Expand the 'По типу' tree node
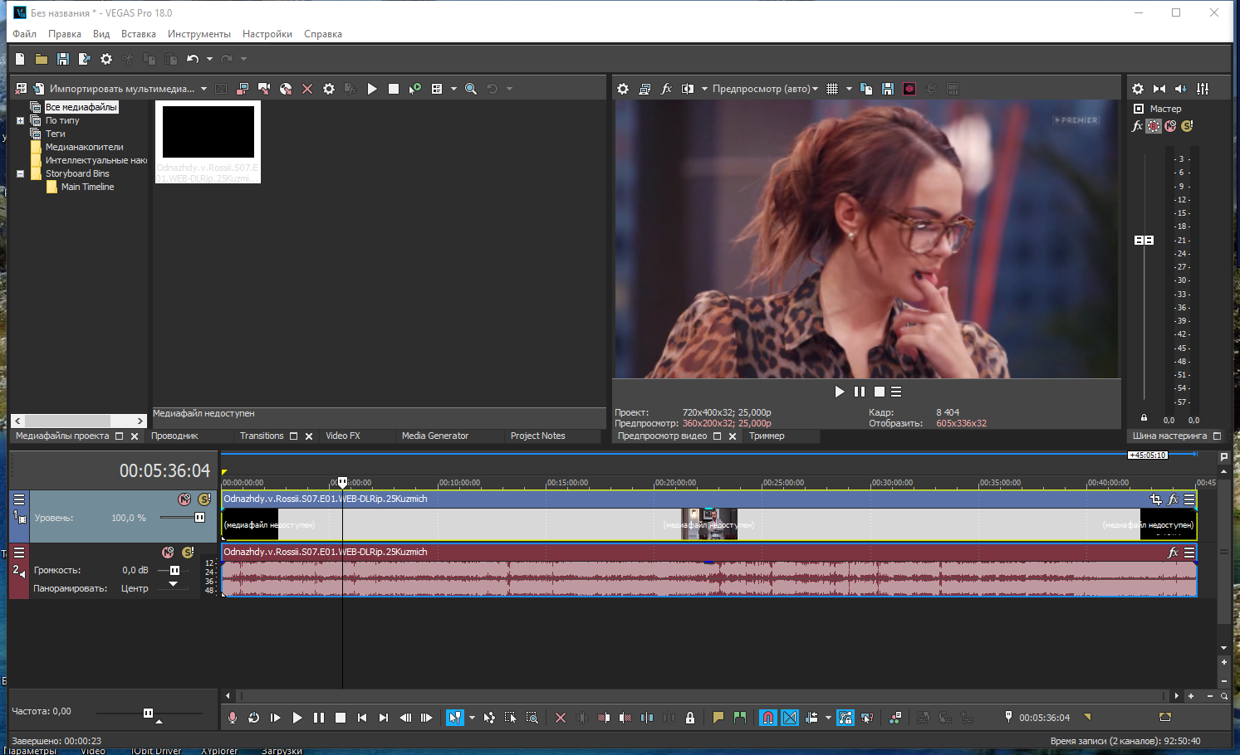1240x755 pixels. (21, 120)
